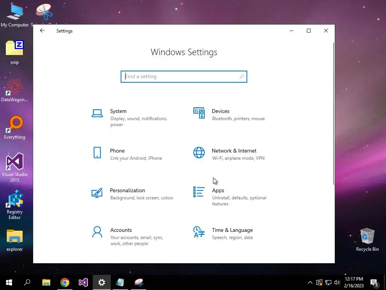Open the Phone category title
This screenshot has height=290, width=386.
tap(117, 151)
